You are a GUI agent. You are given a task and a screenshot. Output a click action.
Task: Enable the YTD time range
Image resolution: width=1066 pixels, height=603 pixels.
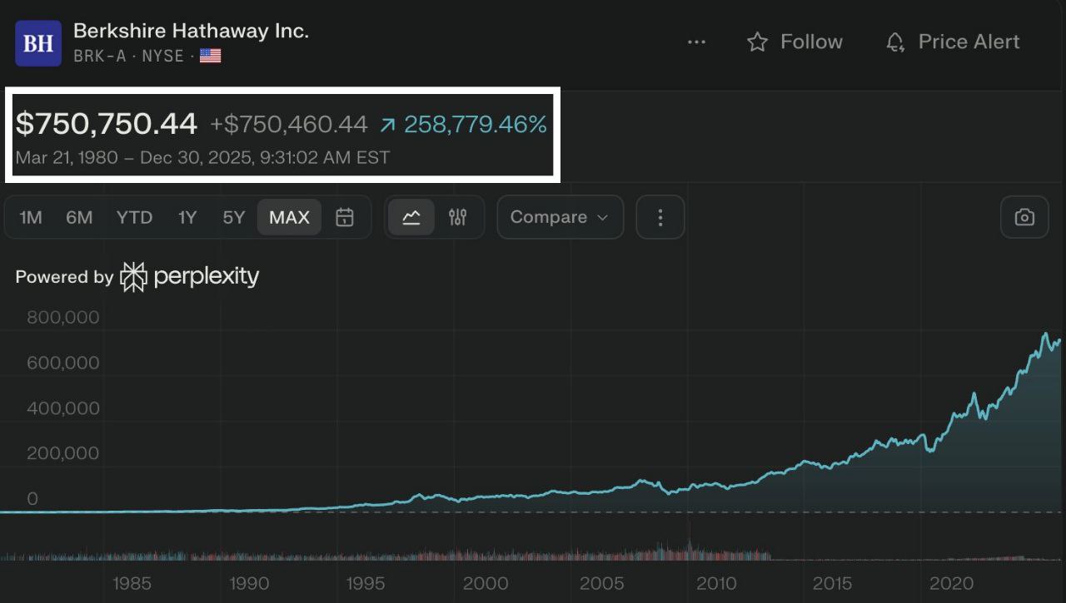point(133,217)
